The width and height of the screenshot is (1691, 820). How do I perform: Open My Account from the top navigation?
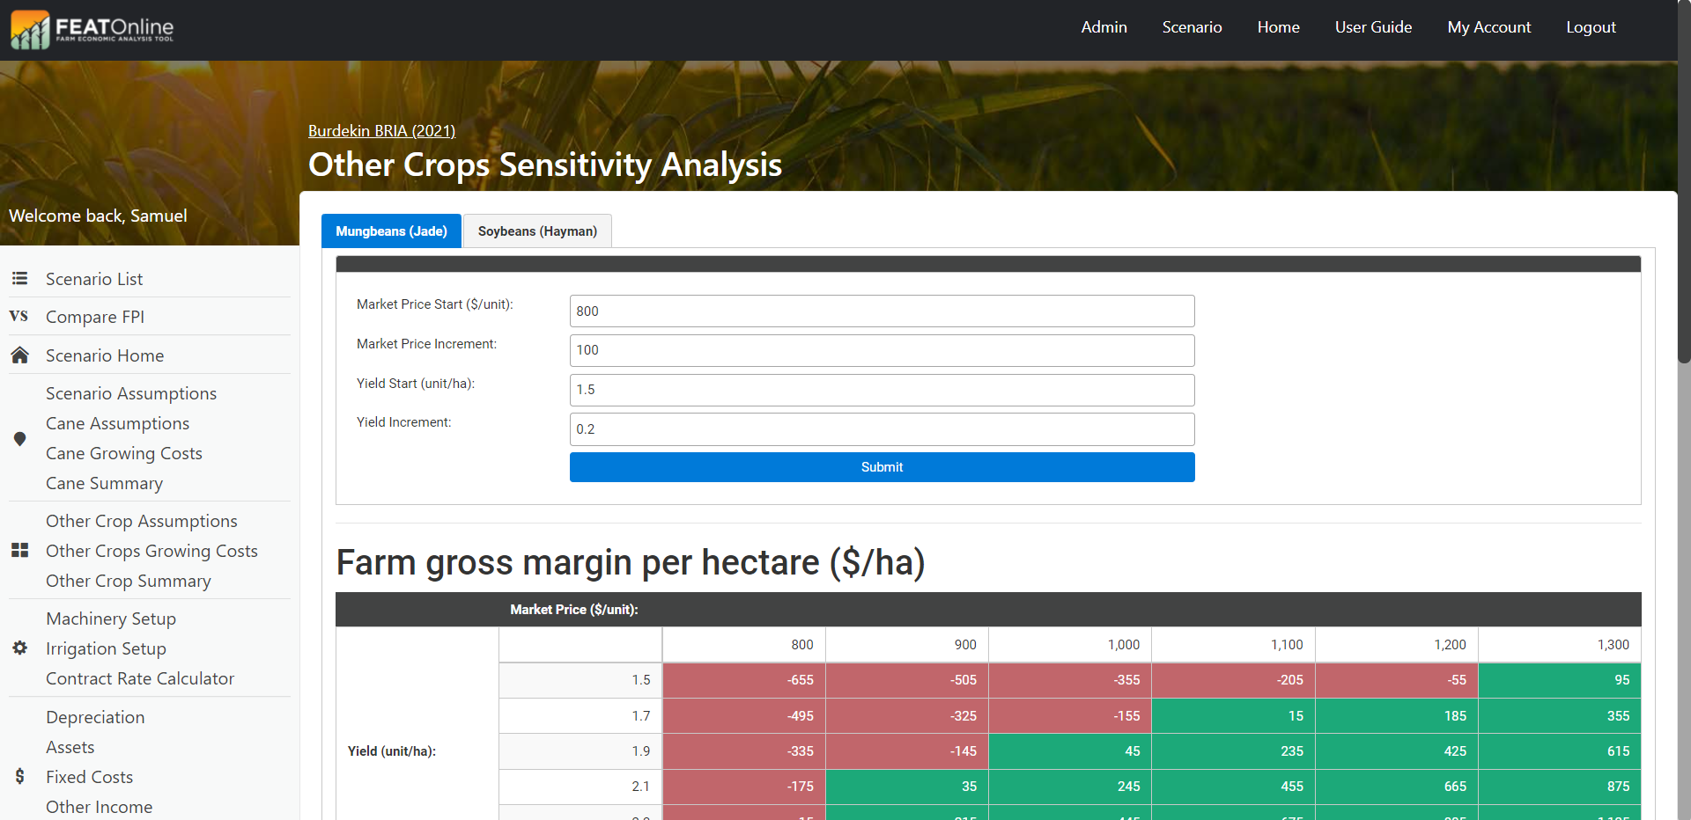[x=1488, y=27]
